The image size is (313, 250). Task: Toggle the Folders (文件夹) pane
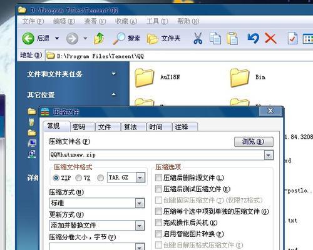tap(163, 39)
